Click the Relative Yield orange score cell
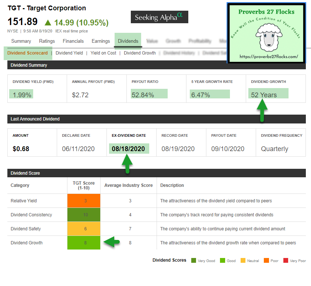Screen dimensions: 311x286 (84, 201)
